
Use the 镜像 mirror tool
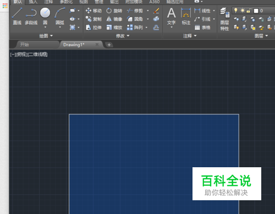(114, 19)
